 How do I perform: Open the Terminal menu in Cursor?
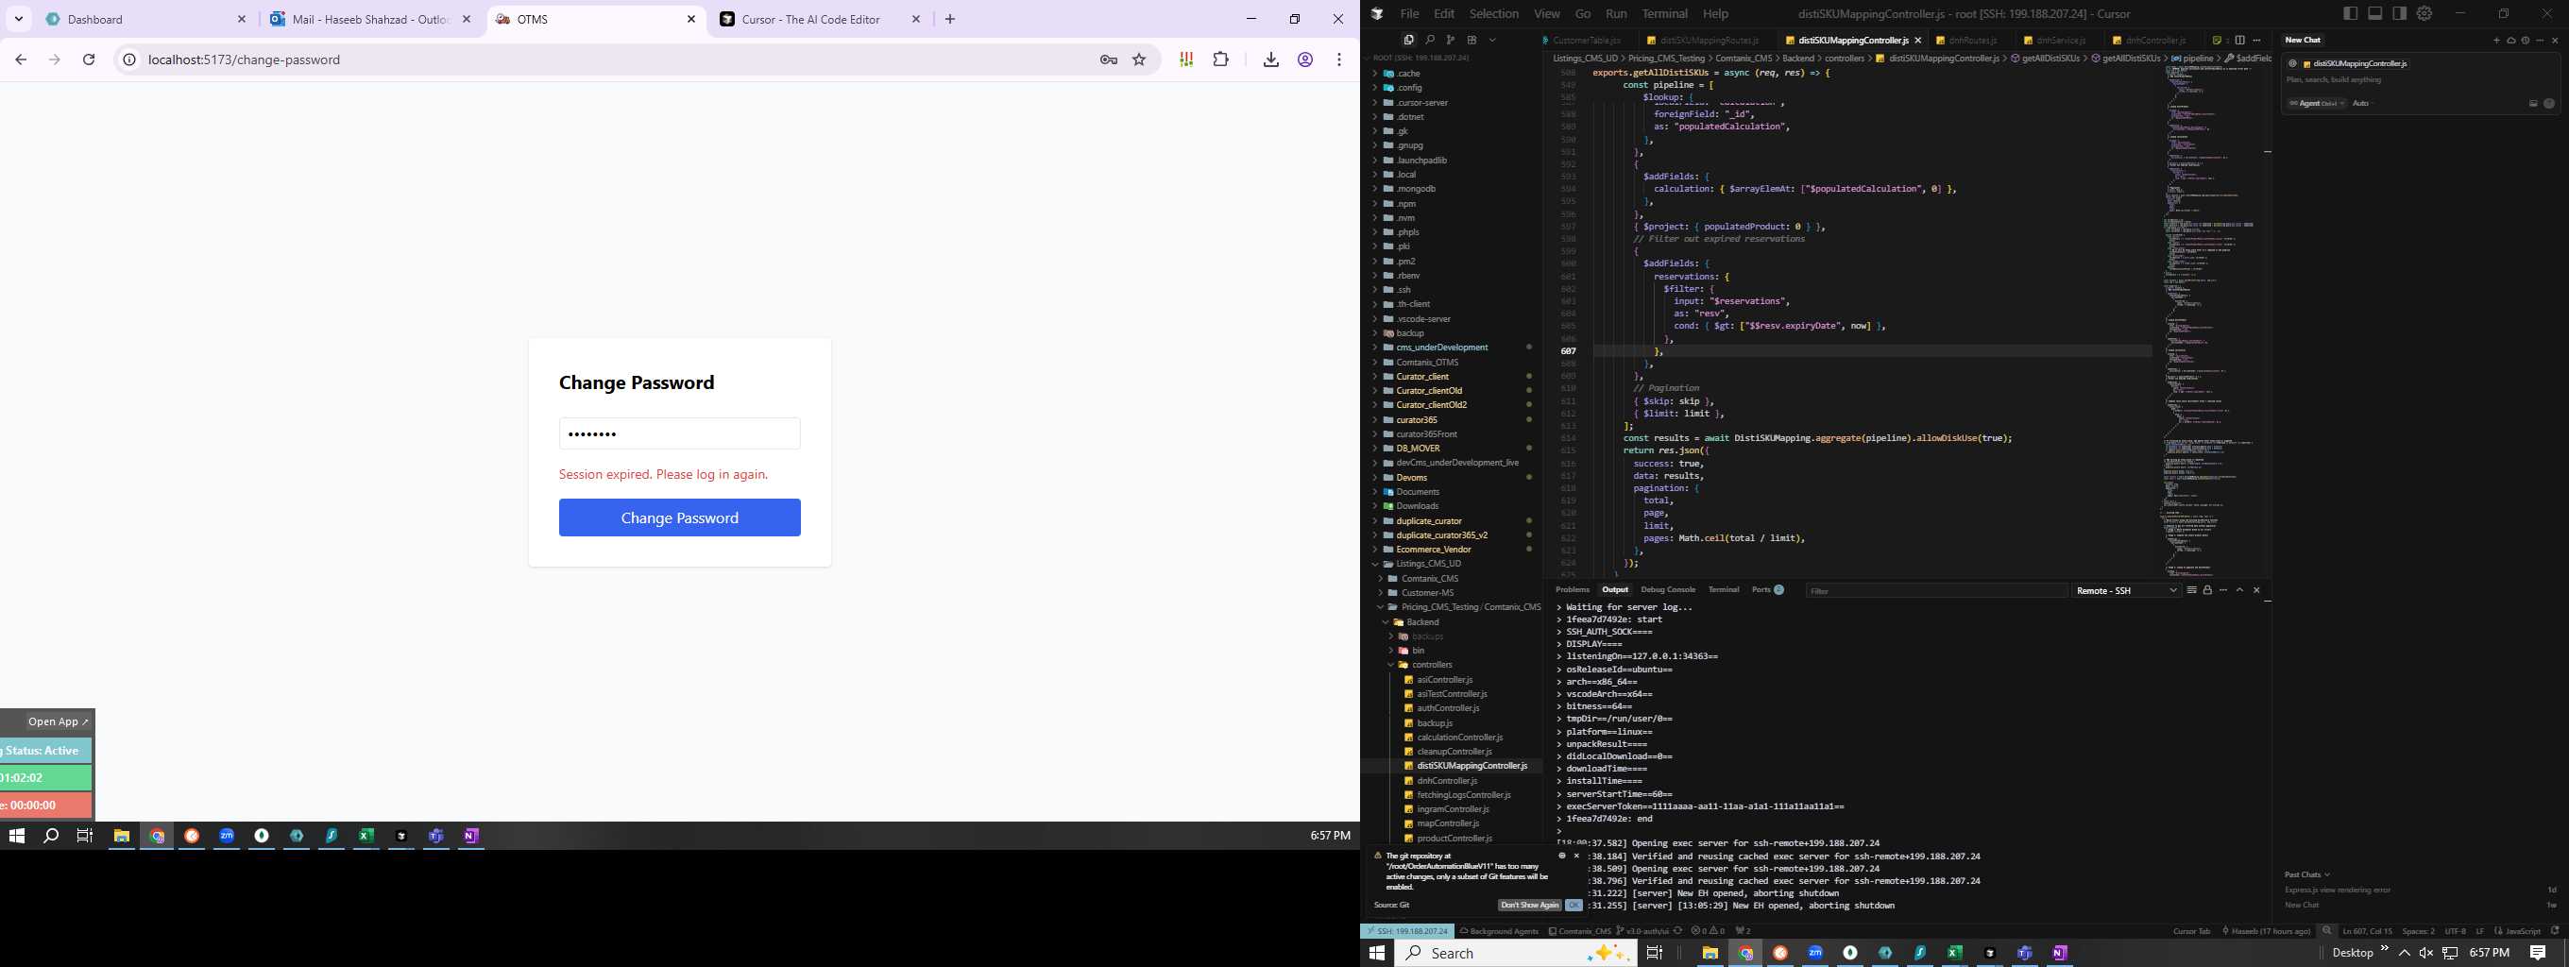[1664, 14]
